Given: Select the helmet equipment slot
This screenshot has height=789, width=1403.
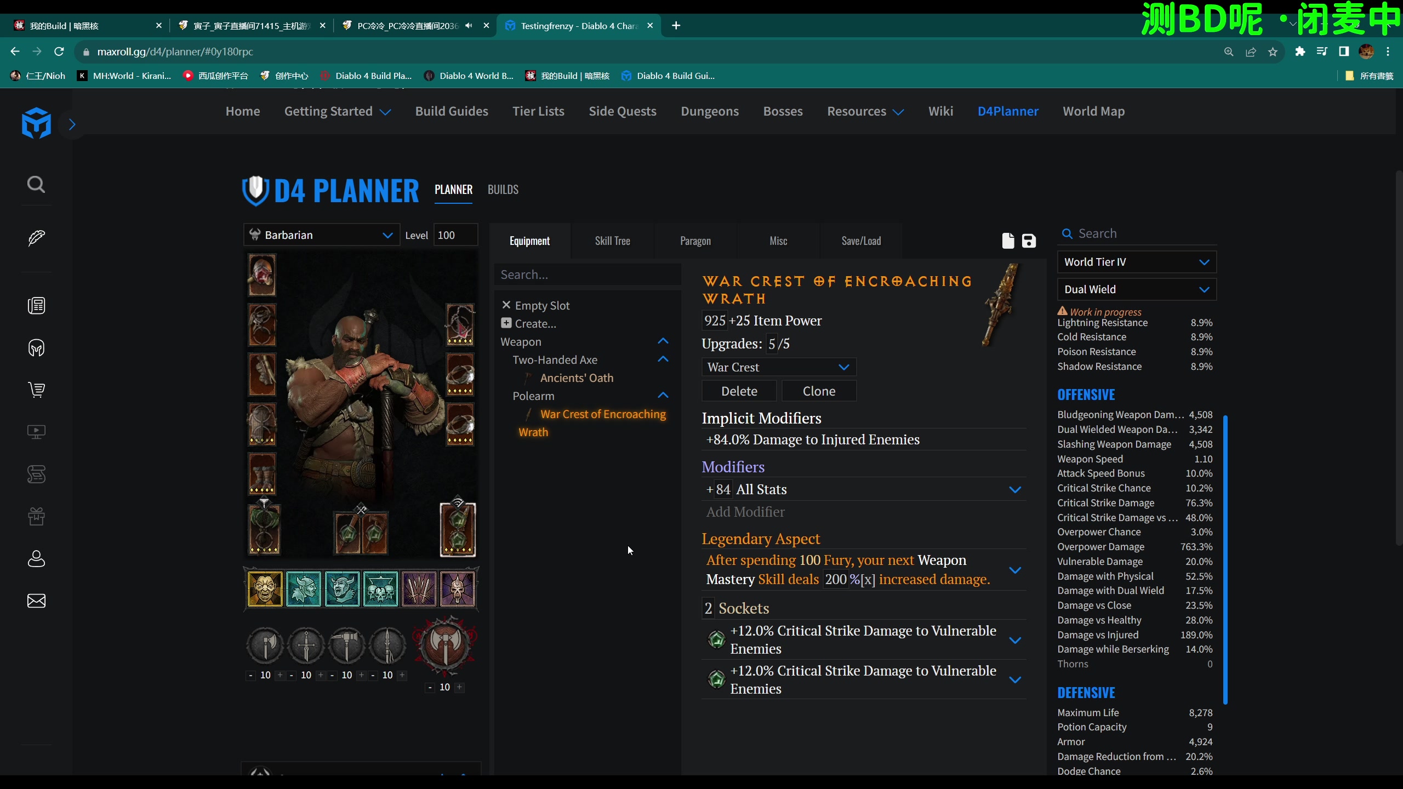Looking at the screenshot, I should click(262, 275).
